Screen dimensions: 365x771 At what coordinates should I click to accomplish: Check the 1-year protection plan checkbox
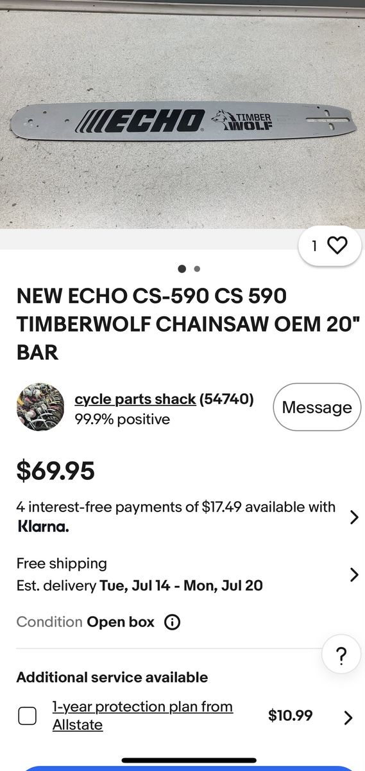[x=27, y=716]
